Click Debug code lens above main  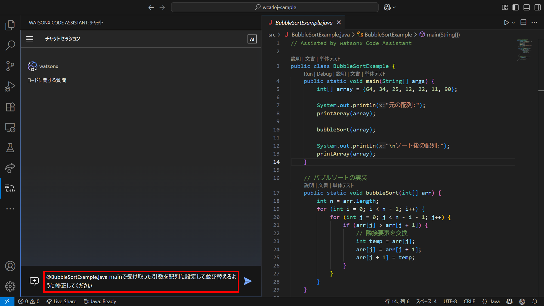(324, 74)
